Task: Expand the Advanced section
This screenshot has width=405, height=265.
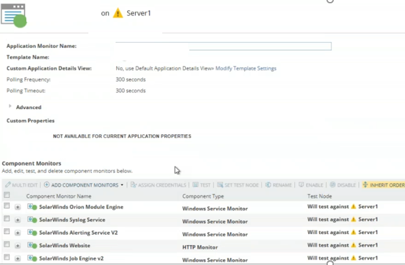Action: pyautogui.click(x=10, y=106)
